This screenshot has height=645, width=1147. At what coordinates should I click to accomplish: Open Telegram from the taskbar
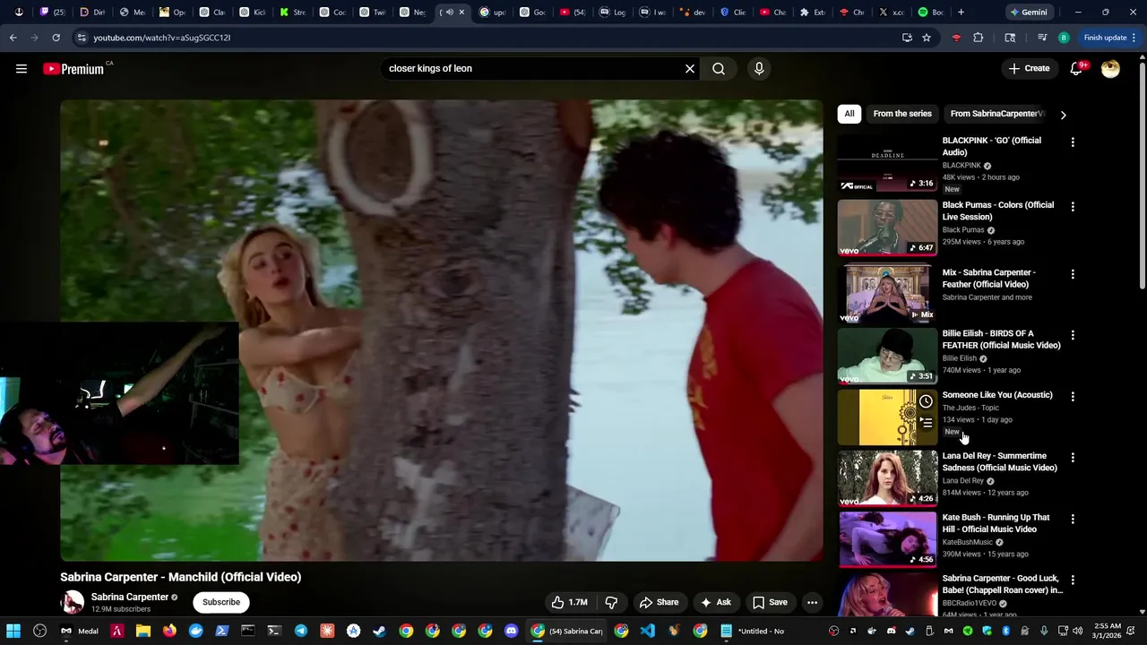coord(301,631)
